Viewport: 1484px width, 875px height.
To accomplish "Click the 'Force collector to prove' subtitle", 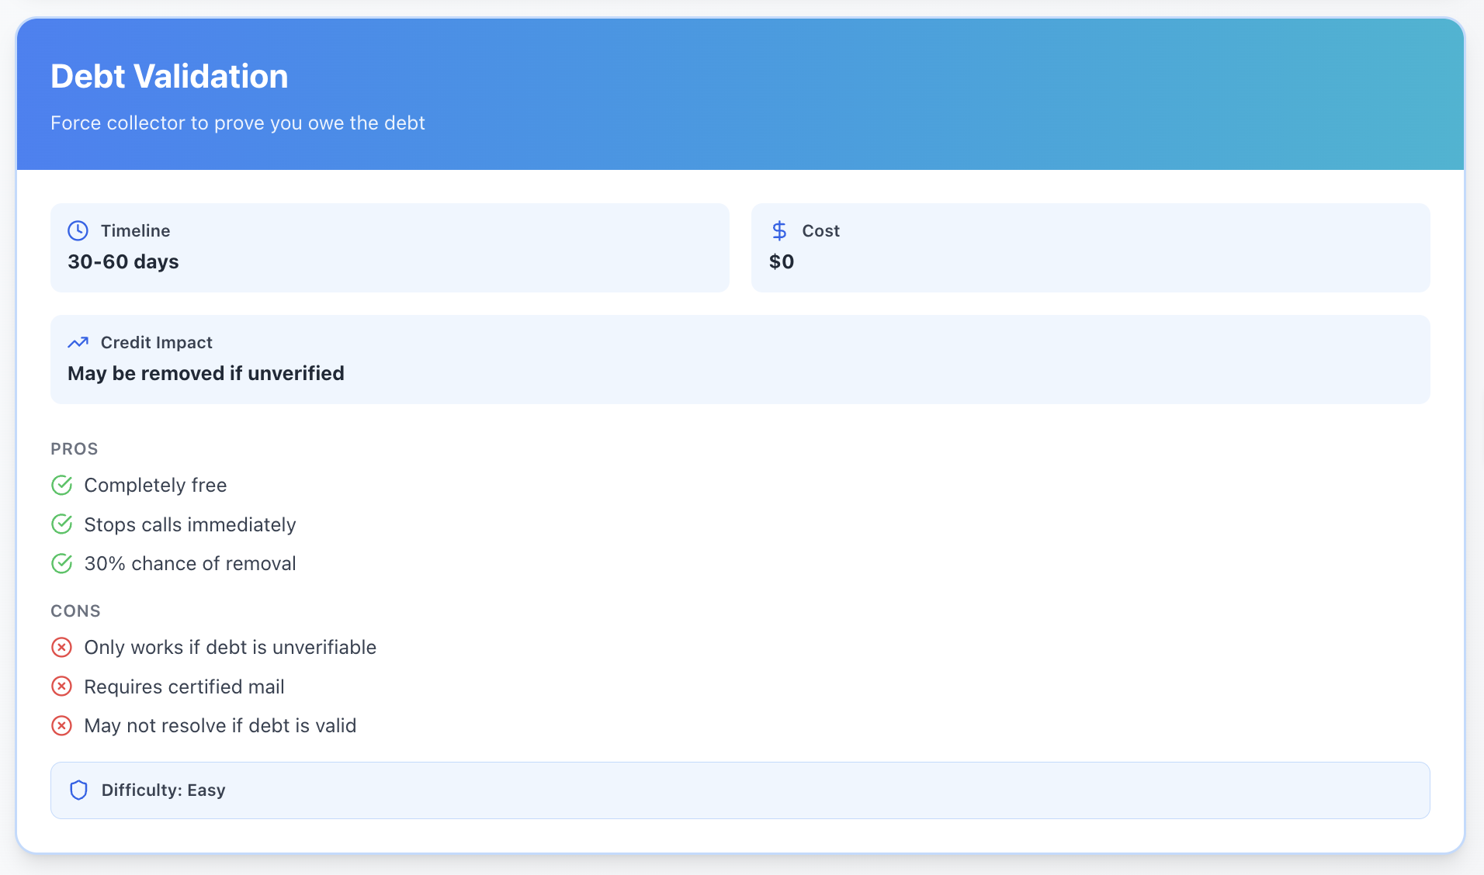I will (x=238, y=123).
